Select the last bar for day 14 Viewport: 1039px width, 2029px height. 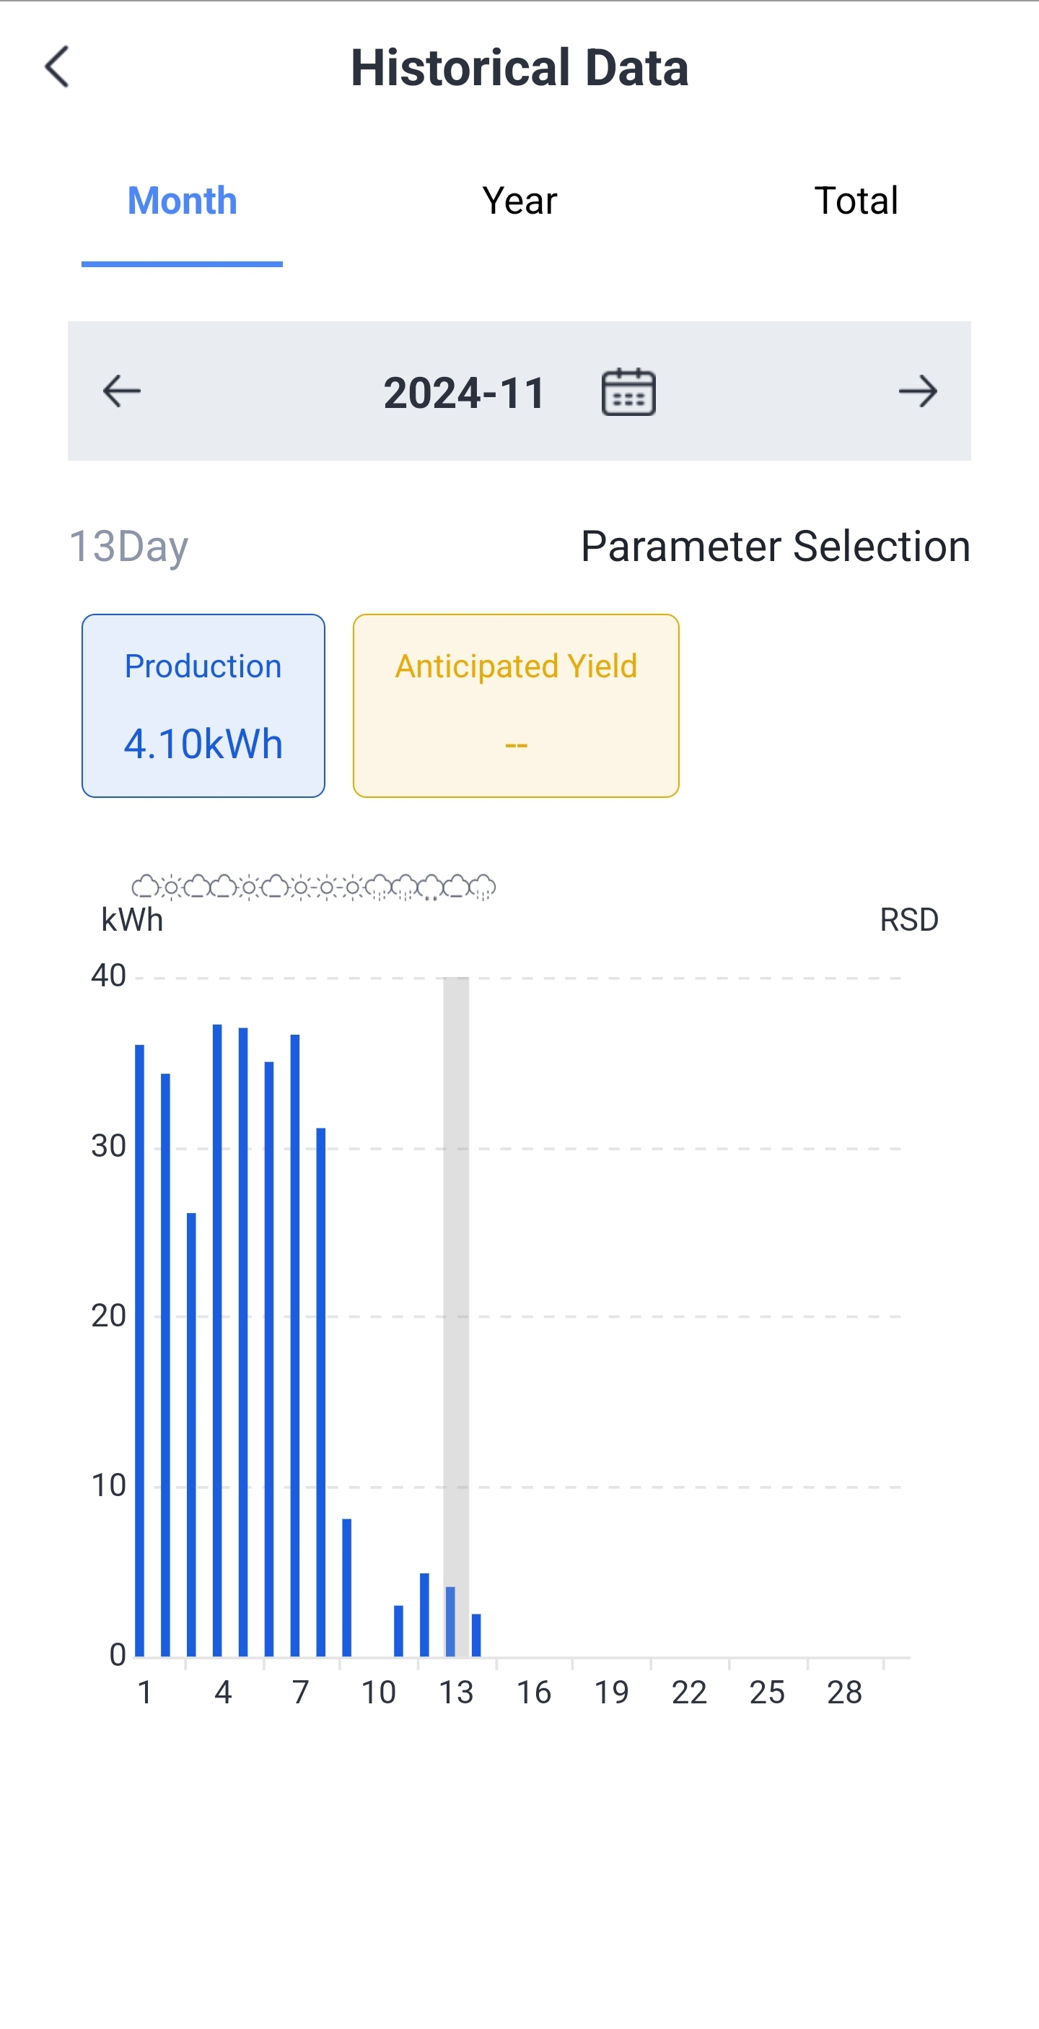coord(476,1634)
